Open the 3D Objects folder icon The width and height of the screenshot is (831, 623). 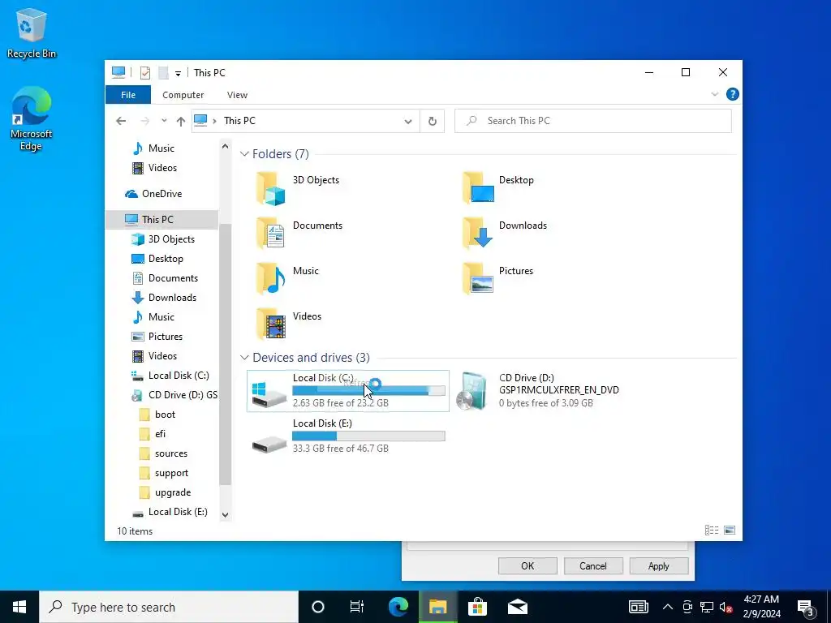pos(271,188)
